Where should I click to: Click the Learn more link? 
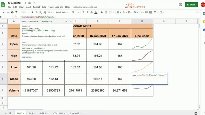pyautogui.click(x=27, y=57)
